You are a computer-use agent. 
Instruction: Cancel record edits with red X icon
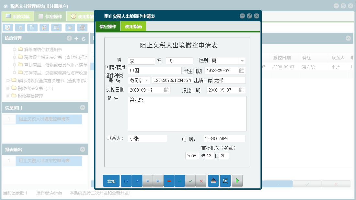[201, 181]
